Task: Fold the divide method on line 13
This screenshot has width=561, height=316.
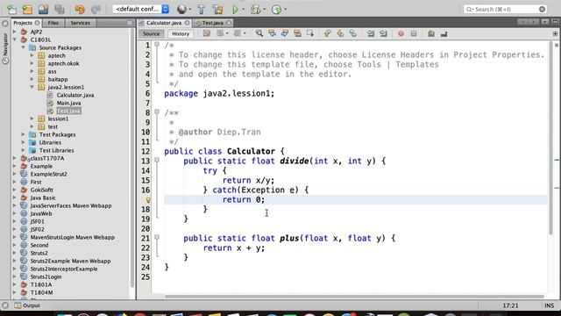Action: (x=157, y=160)
